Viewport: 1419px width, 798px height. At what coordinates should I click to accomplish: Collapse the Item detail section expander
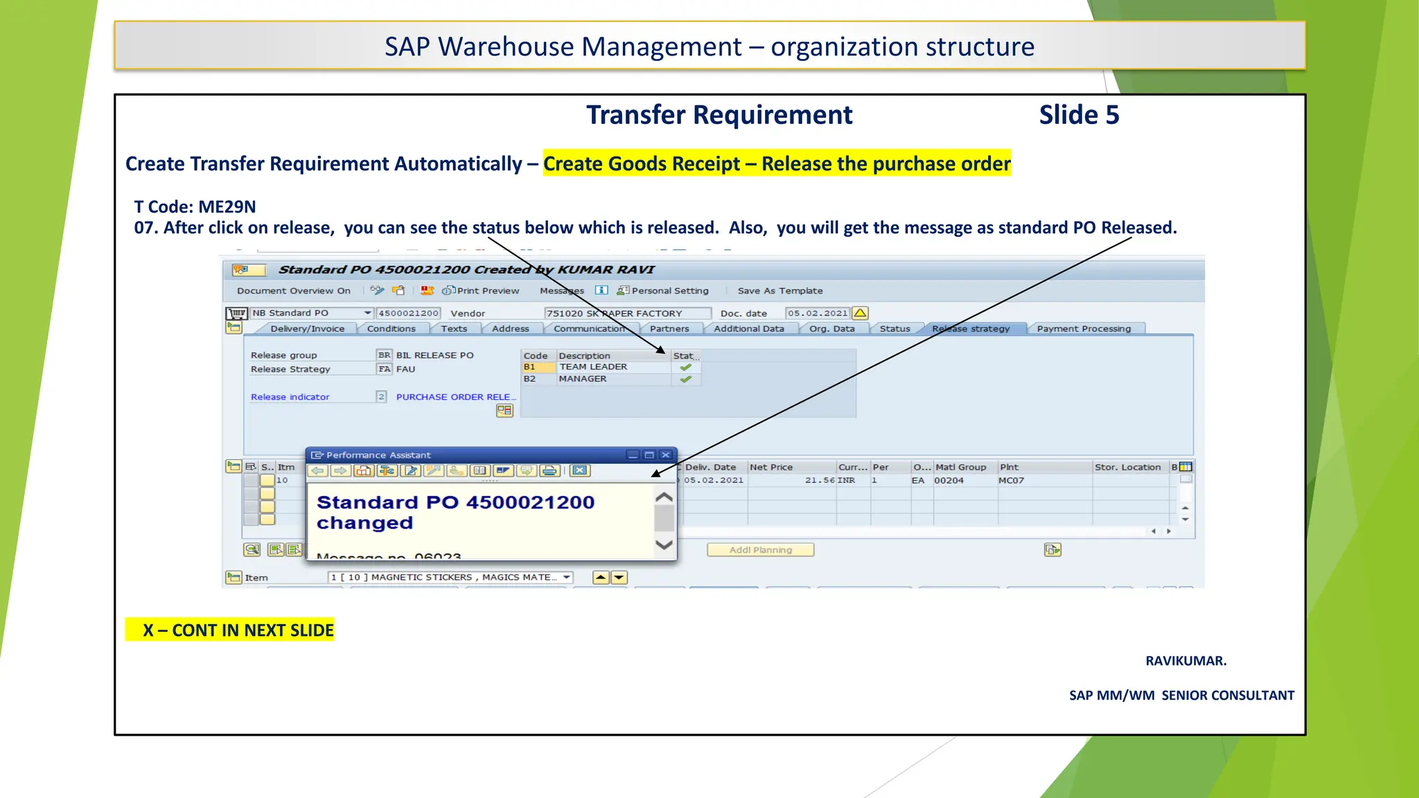click(233, 577)
